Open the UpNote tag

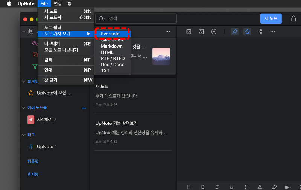coord(43,147)
